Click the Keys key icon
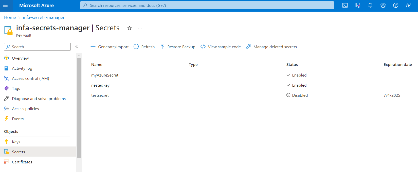This screenshot has width=418, height=172. click(7, 142)
